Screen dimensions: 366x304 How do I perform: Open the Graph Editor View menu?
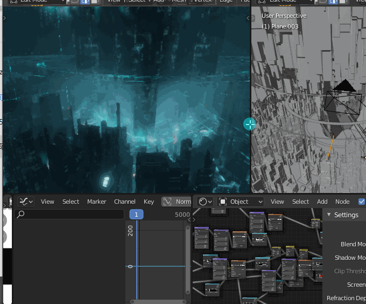click(x=47, y=202)
